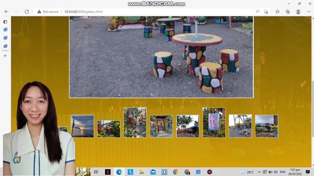
Task: View the Not secure site warning
Action: tap(48, 12)
